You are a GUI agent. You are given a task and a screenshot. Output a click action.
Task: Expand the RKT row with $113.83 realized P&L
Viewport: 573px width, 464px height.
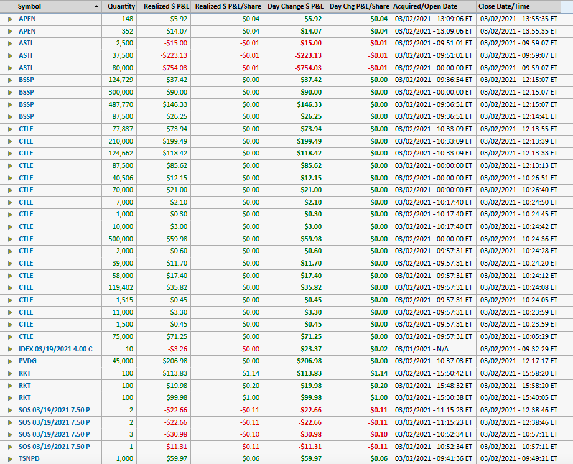click(10, 374)
